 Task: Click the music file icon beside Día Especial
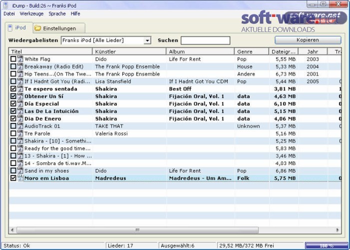[x=20, y=103]
